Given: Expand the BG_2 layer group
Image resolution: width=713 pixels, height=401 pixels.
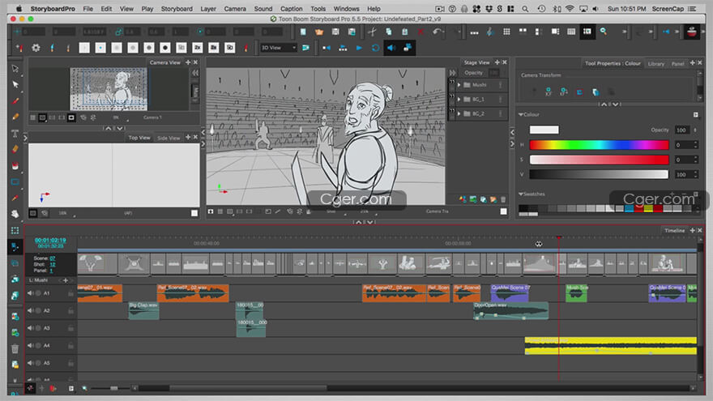Looking at the screenshot, I should tap(459, 113).
